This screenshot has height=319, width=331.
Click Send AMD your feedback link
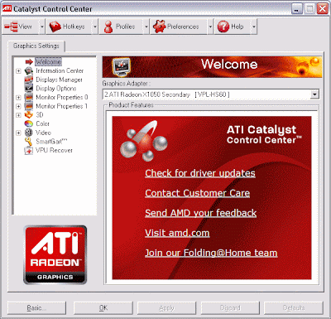coord(201,213)
